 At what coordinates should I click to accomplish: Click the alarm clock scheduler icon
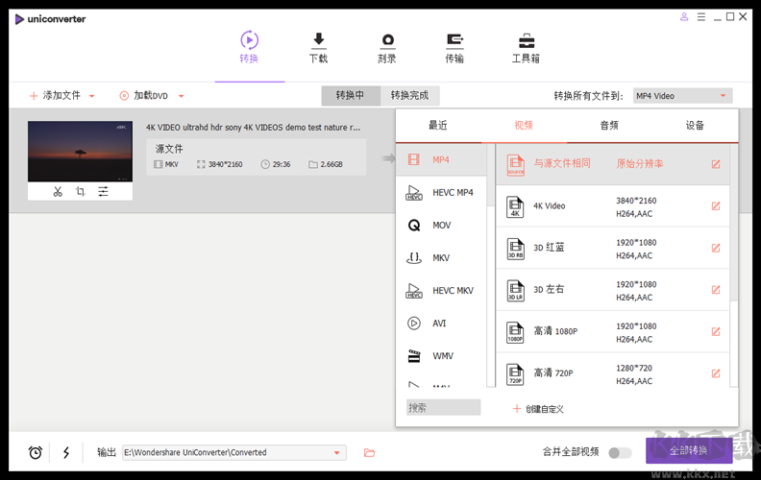tap(36, 452)
